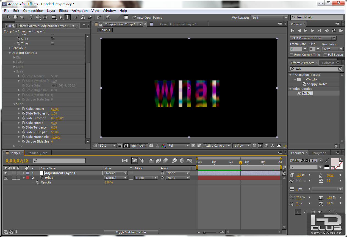Select the Eraser tool
The image size is (347, 237).
pos(90,17)
